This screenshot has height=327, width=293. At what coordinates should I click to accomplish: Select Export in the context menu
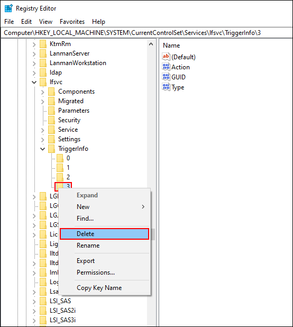(x=104, y=261)
